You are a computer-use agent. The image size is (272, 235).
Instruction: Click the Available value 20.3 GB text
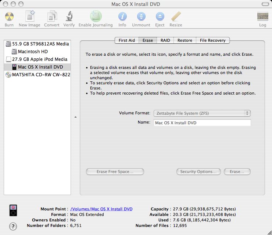204,214
